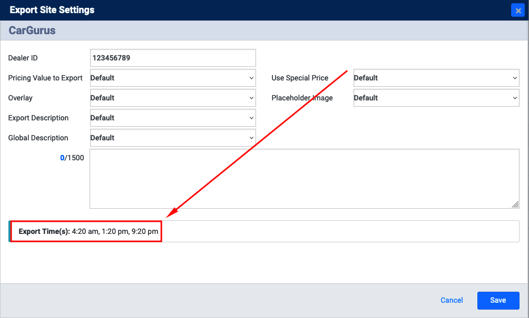Open the Global Description dropdown
The height and width of the screenshot is (318, 529).
coord(173,138)
